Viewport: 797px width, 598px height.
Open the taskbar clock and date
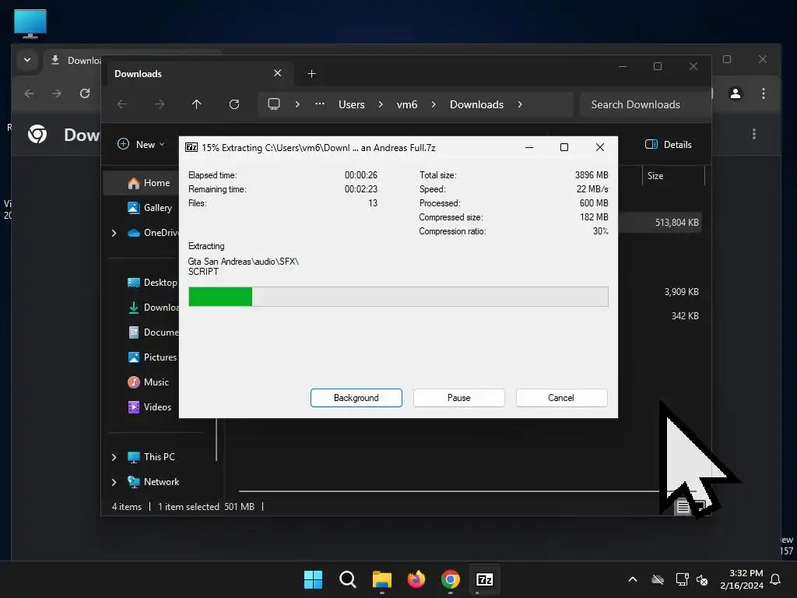tap(741, 579)
